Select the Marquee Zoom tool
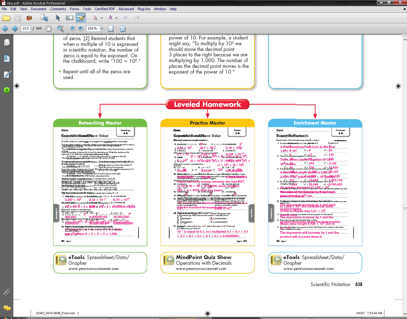 pyautogui.click(x=60, y=28)
